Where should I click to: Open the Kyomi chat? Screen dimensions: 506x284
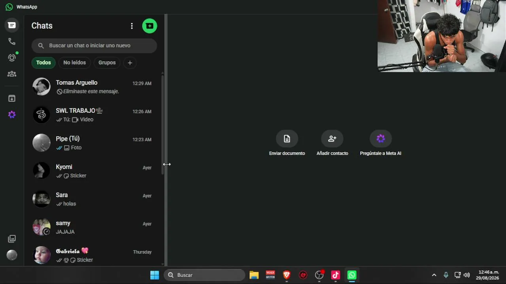pos(94,171)
